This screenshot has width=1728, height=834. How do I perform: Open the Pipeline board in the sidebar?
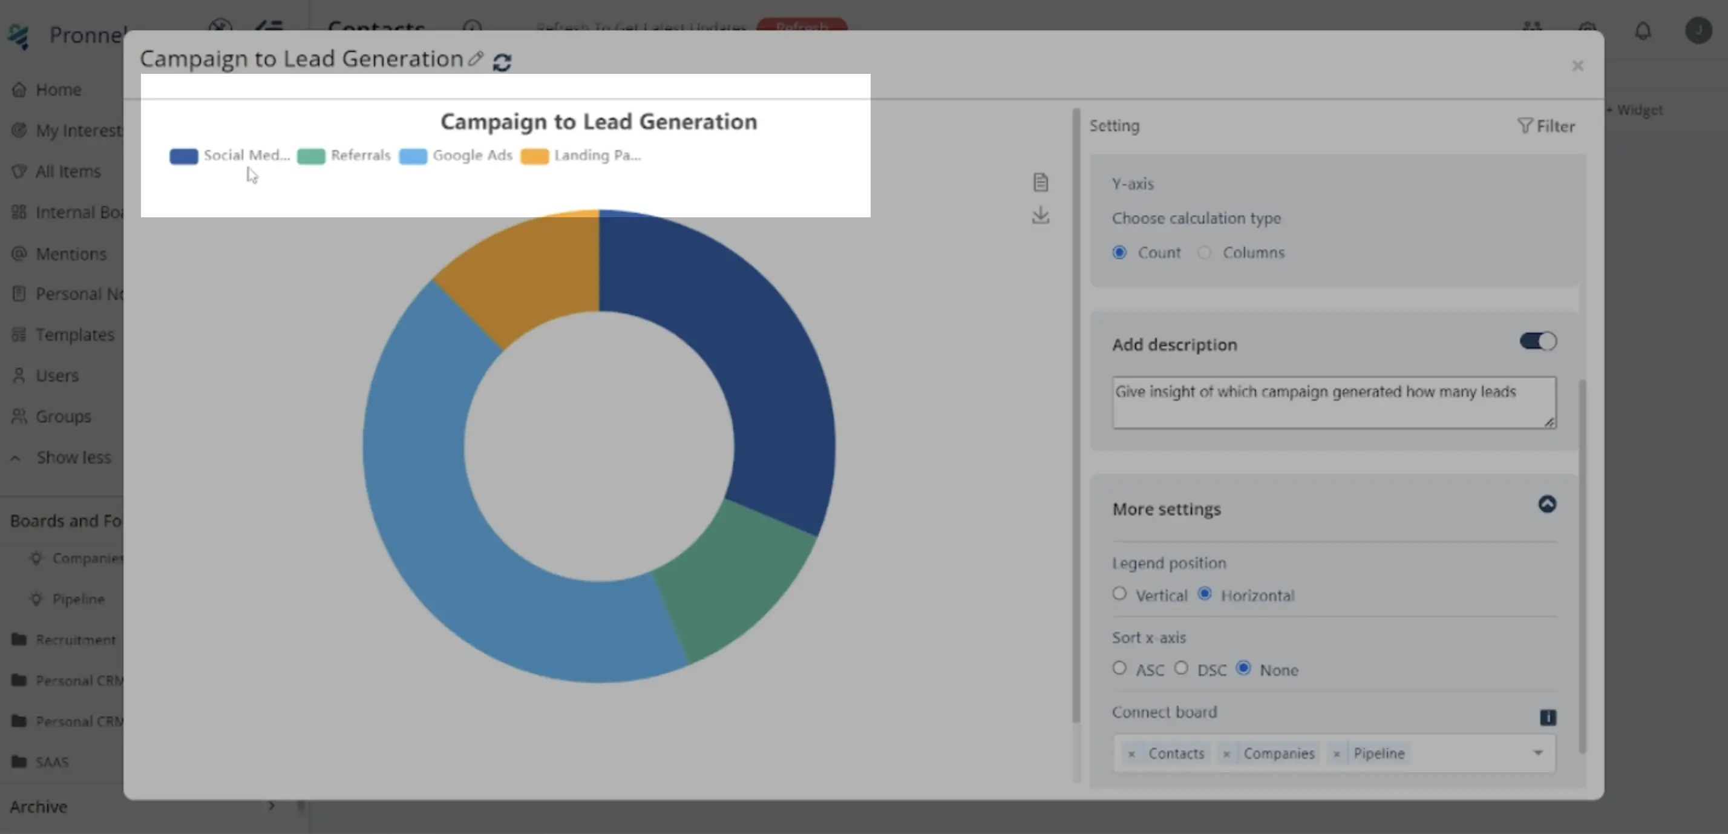pos(79,599)
